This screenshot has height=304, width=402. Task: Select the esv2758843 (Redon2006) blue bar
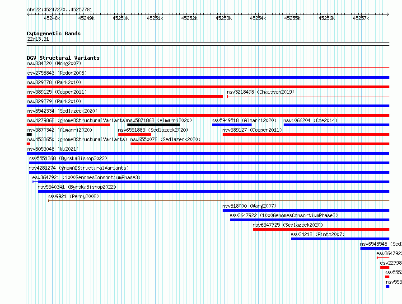tap(208, 77)
